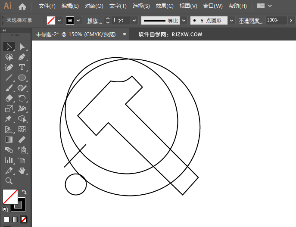
Task: Open the stroke color dropdown in control bar
Action: (78, 20)
